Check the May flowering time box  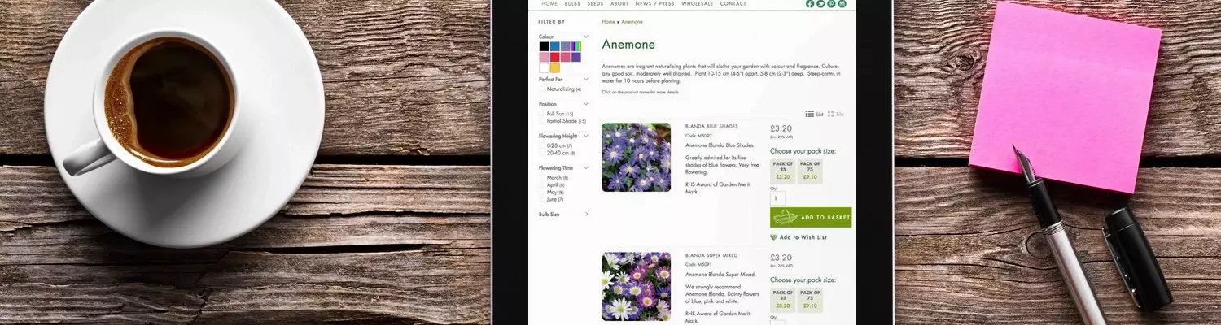tap(542, 192)
